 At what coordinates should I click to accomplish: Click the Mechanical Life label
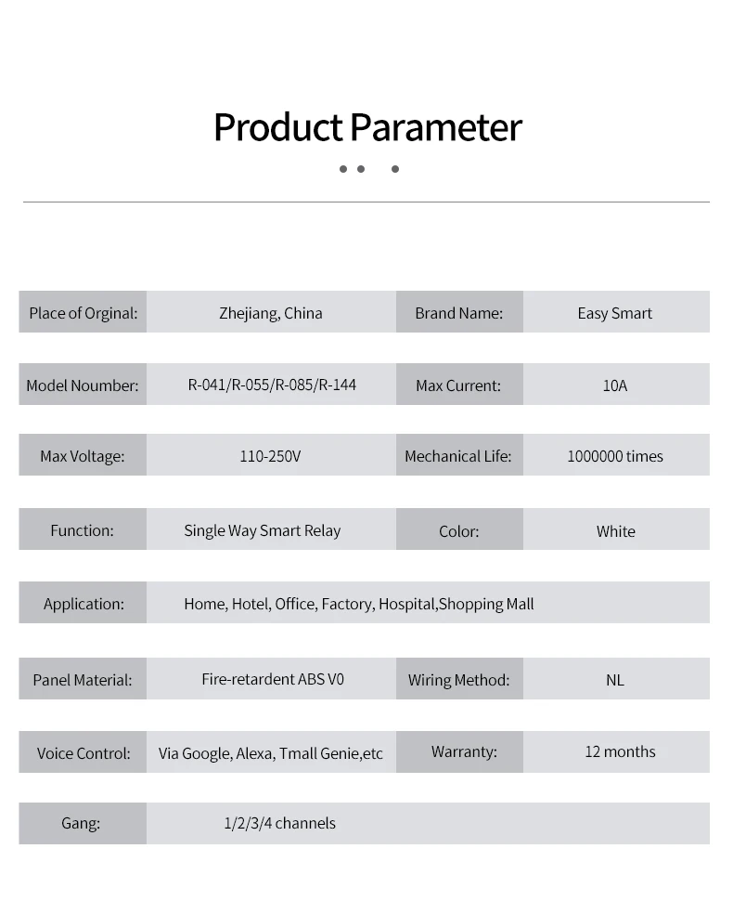click(458, 456)
